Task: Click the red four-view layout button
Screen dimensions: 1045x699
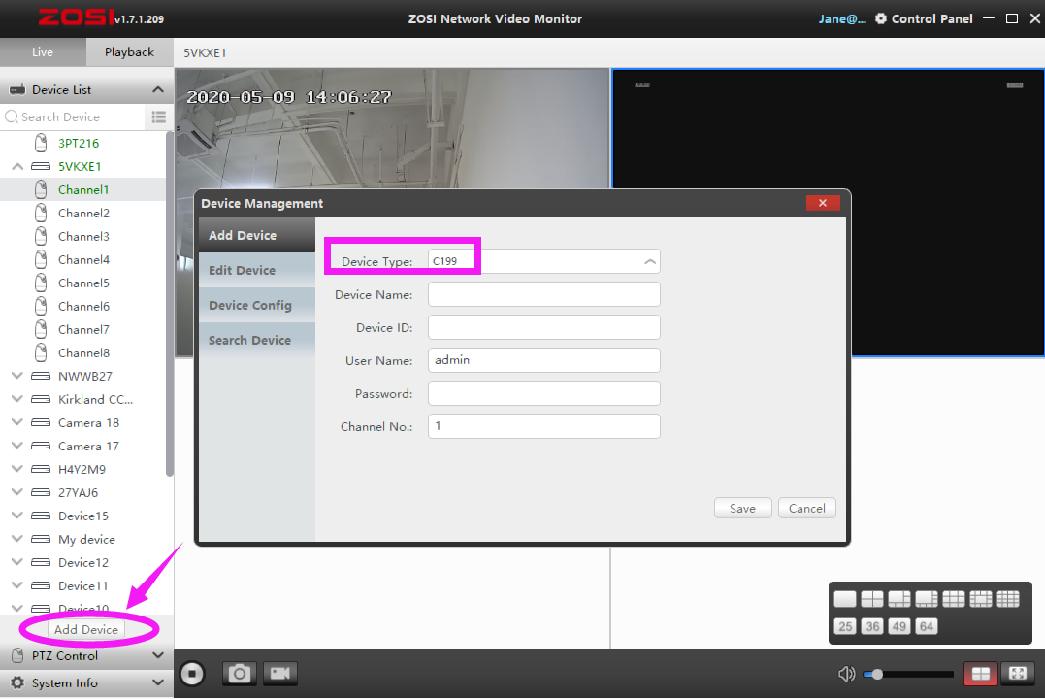Action: pyautogui.click(x=981, y=674)
